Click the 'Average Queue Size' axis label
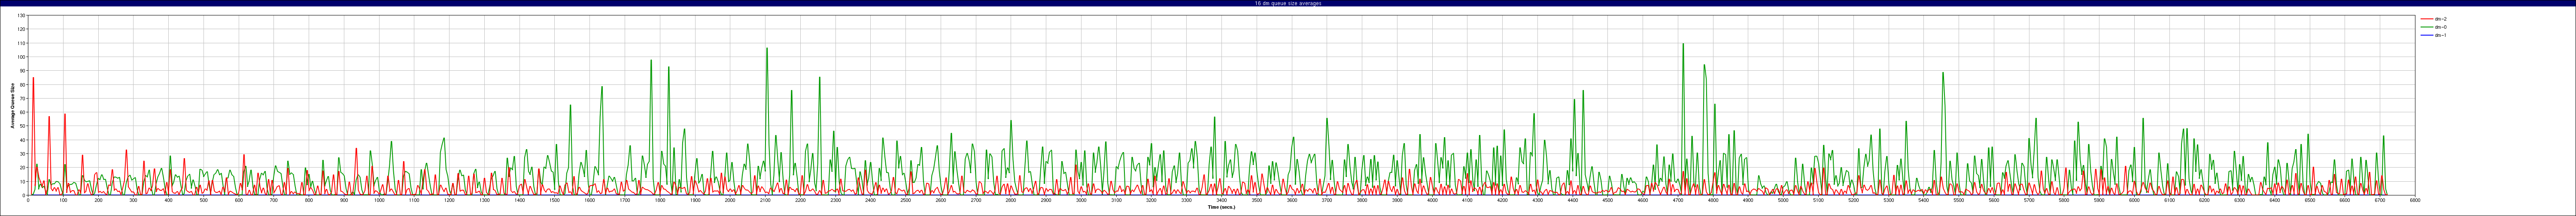This screenshot has width=2576, height=216. [x=13, y=106]
